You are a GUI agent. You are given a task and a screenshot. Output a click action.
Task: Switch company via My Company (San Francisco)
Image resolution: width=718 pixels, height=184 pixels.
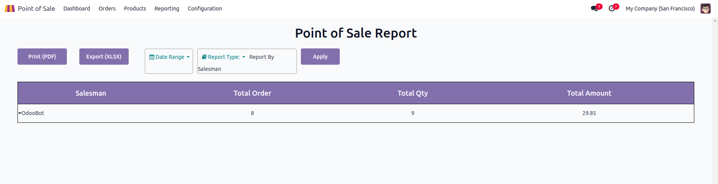(660, 9)
